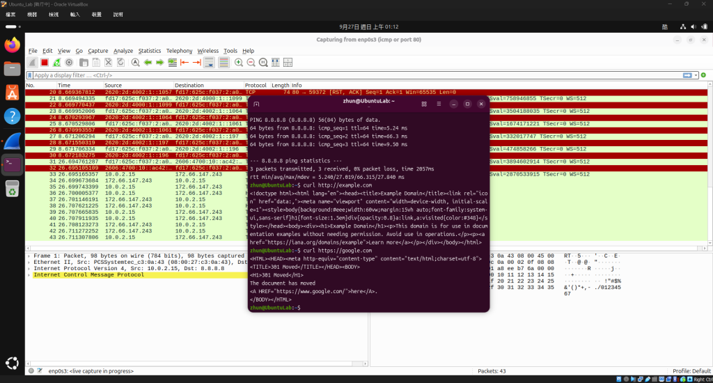Open the Capture menu
The image size is (713, 383).
(97, 51)
